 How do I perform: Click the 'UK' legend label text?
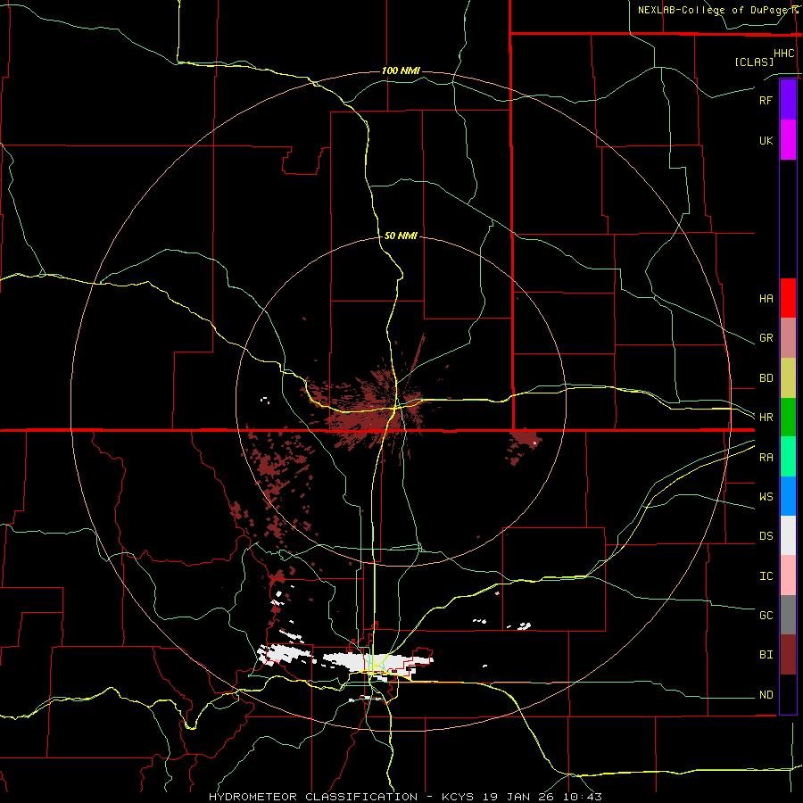(766, 140)
